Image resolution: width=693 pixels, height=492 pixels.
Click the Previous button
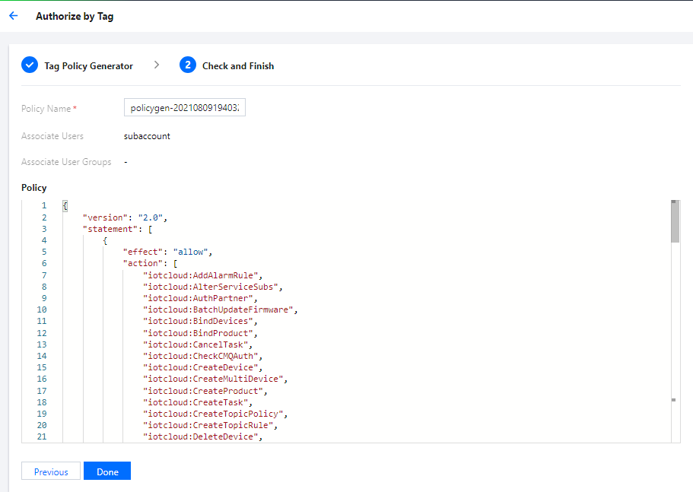coord(51,471)
